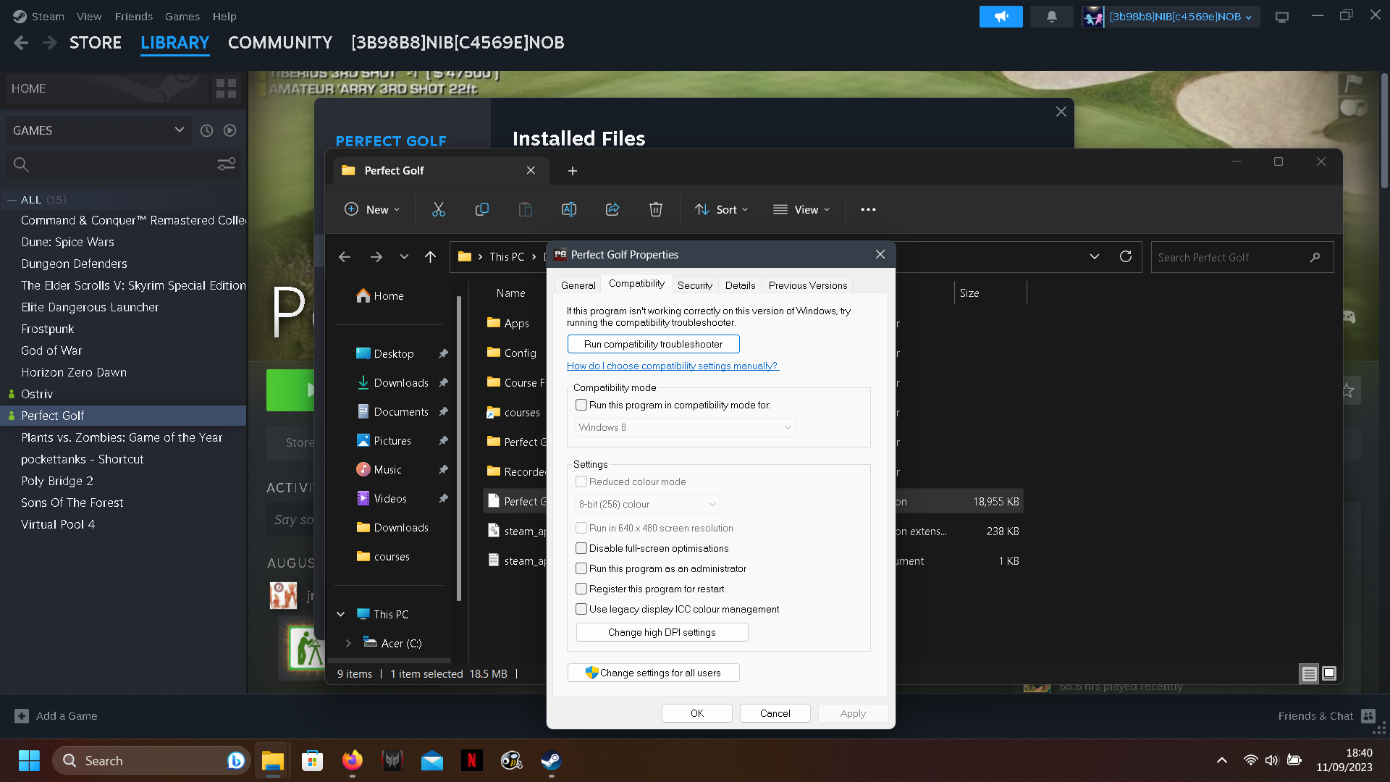Click the Rename icon in Explorer toolbar
Image resolution: width=1390 pixels, height=782 pixels.
(568, 209)
